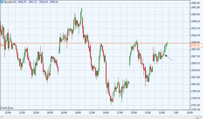
Task: Click the scrollbar left arrow
Action: point(2,117)
